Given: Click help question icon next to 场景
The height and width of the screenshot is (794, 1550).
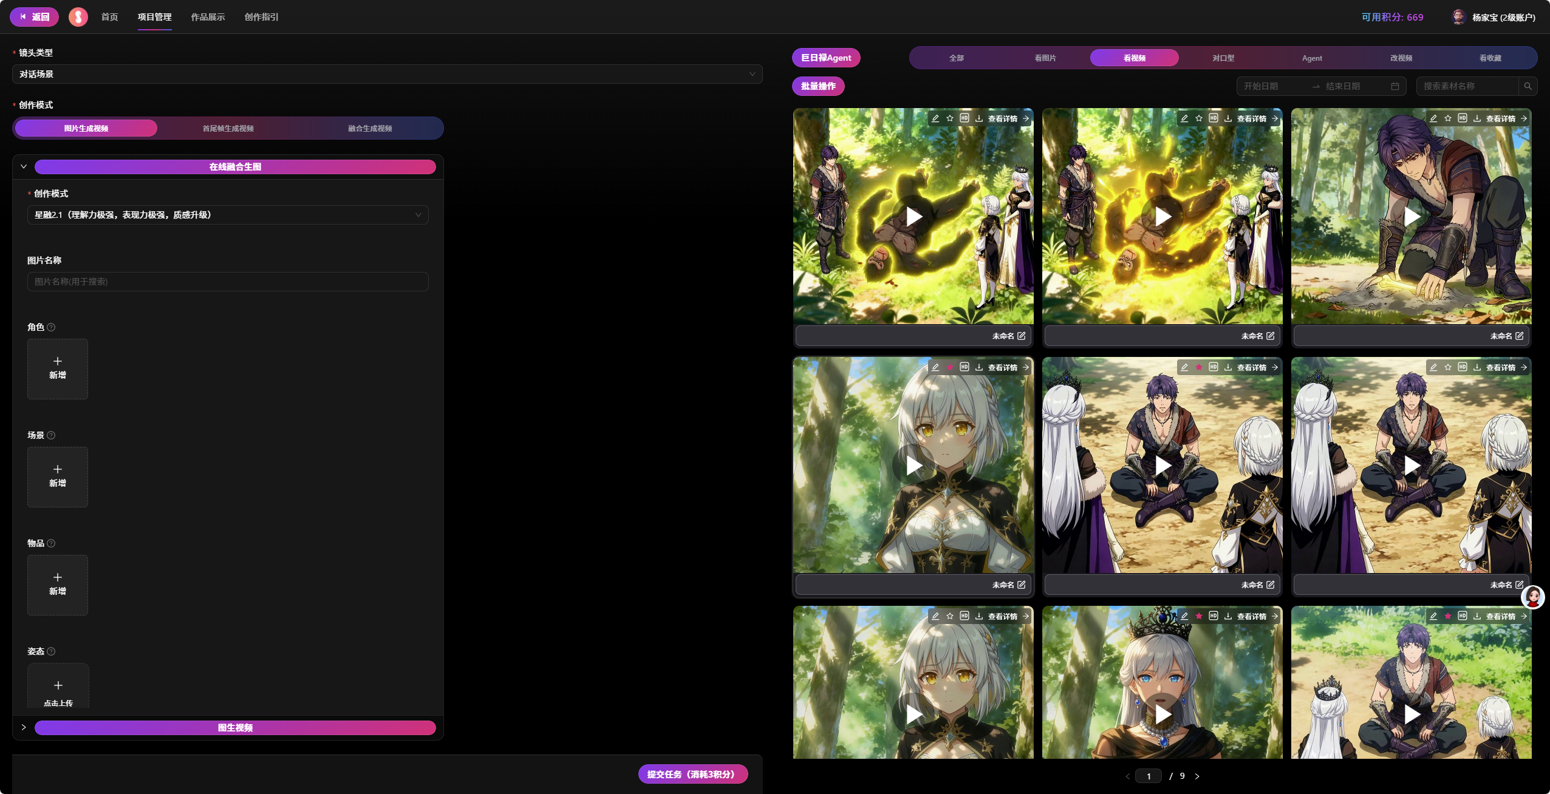Looking at the screenshot, I should (x=51, y=435).
